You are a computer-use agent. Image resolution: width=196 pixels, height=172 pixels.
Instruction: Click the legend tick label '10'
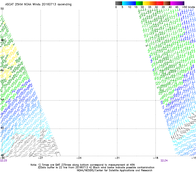[130, 7]
